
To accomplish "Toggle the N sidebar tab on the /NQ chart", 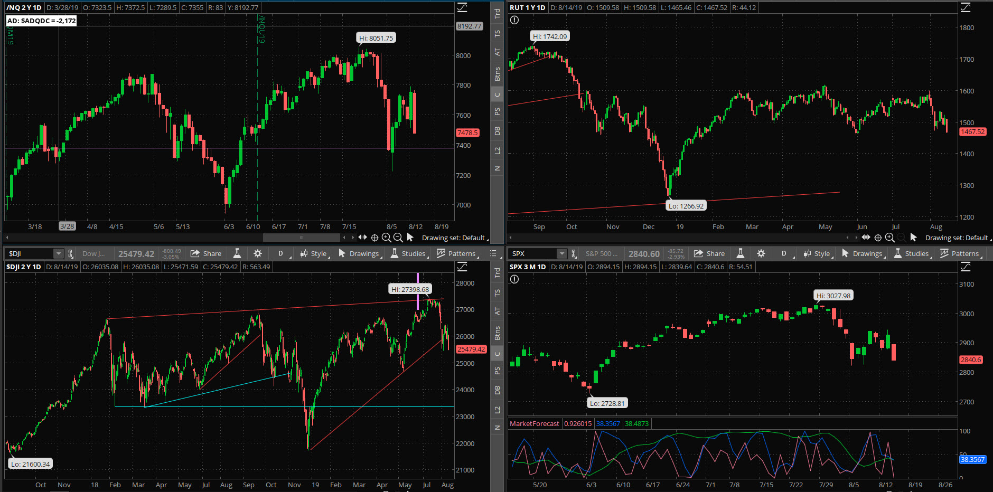I will click(x=497, y=168).
